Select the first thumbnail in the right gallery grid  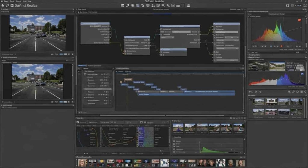coord(258,102)
